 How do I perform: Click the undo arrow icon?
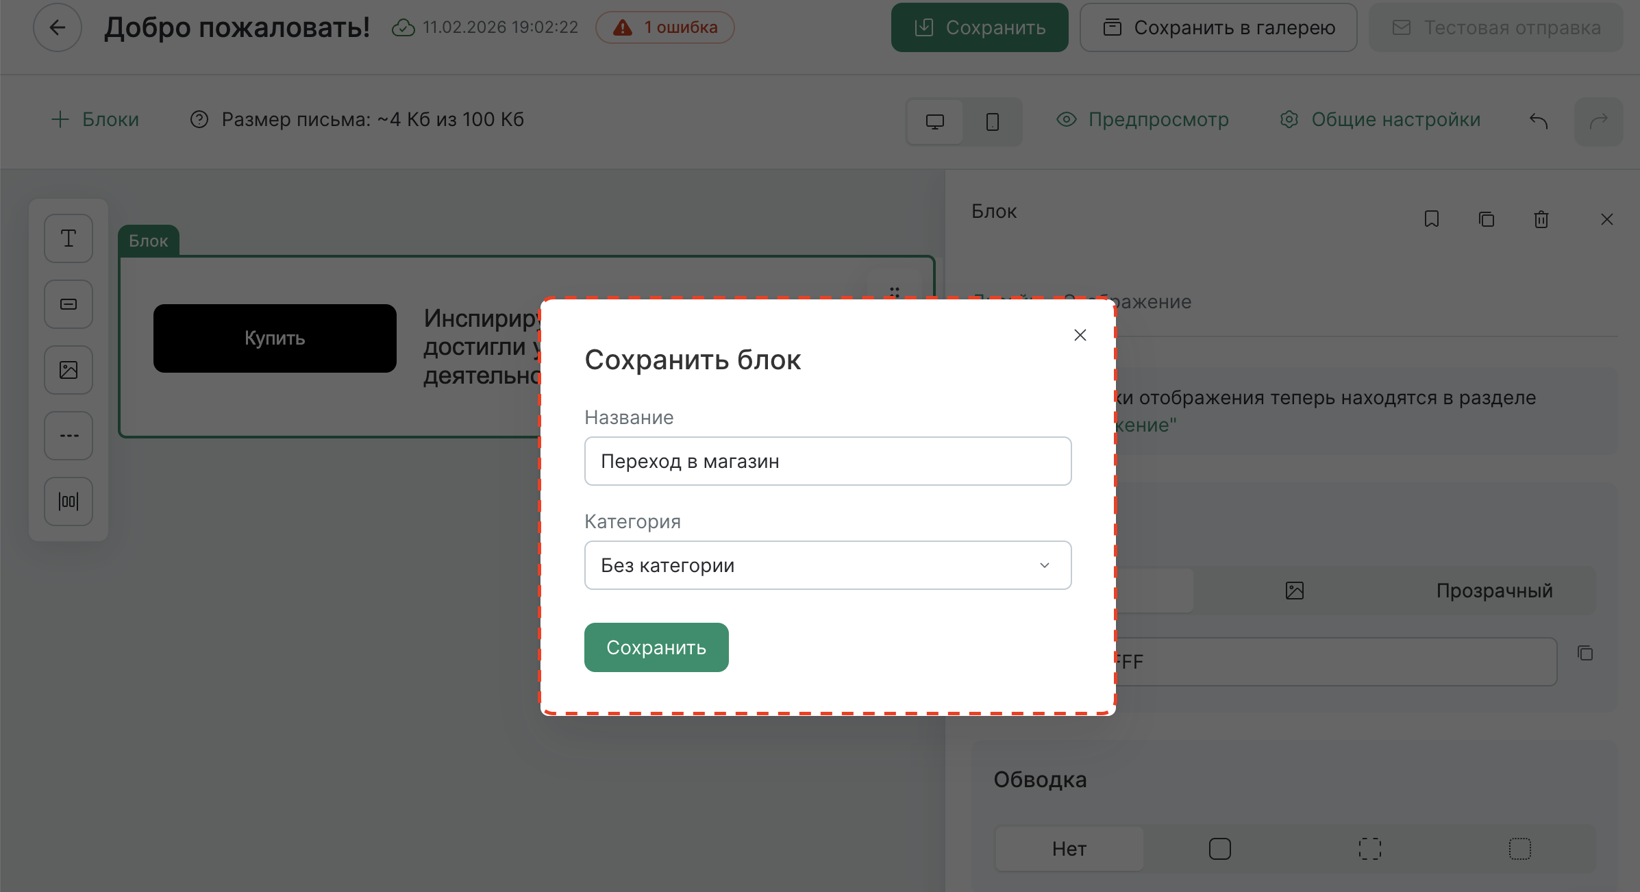(x=1539, y=121)
